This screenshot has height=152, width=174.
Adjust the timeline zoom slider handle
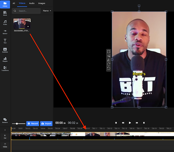click(17, 124)
